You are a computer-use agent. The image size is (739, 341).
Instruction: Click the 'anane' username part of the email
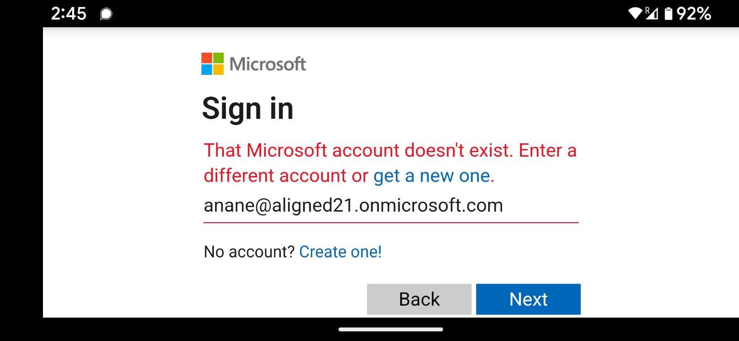tap(228, 206)
